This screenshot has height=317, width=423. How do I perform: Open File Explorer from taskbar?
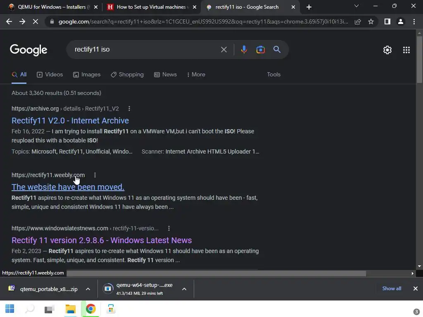(70, 309)
